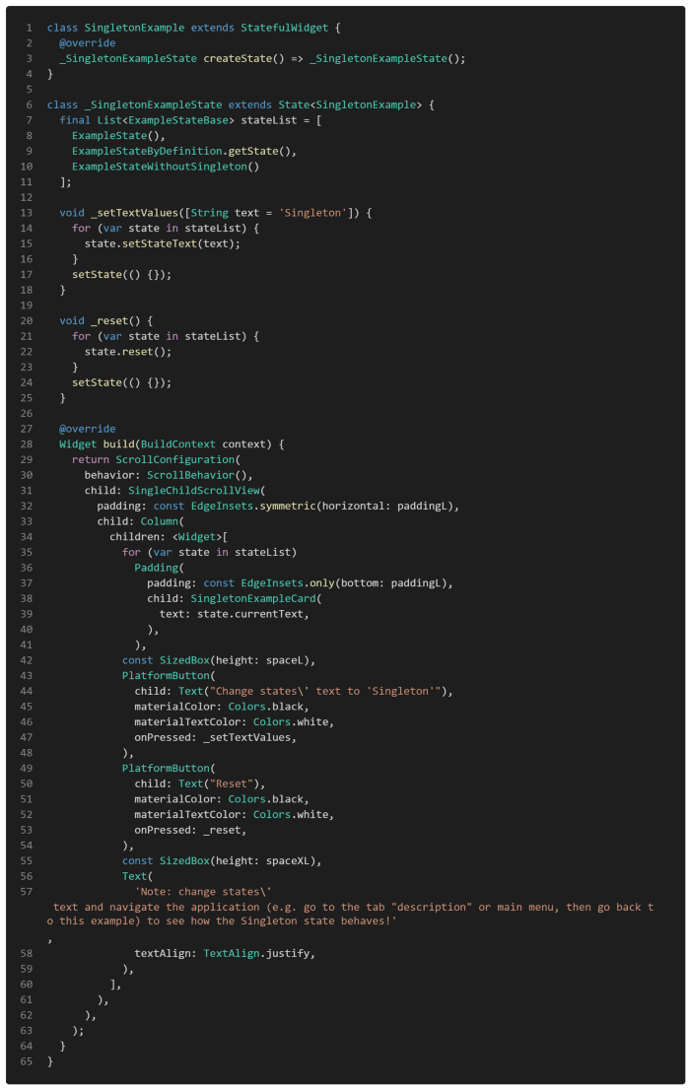The width and height of the screenshot is (690, 1089).
Task: Click 'Colors.black' on line 45
Action: coord(265,707)
